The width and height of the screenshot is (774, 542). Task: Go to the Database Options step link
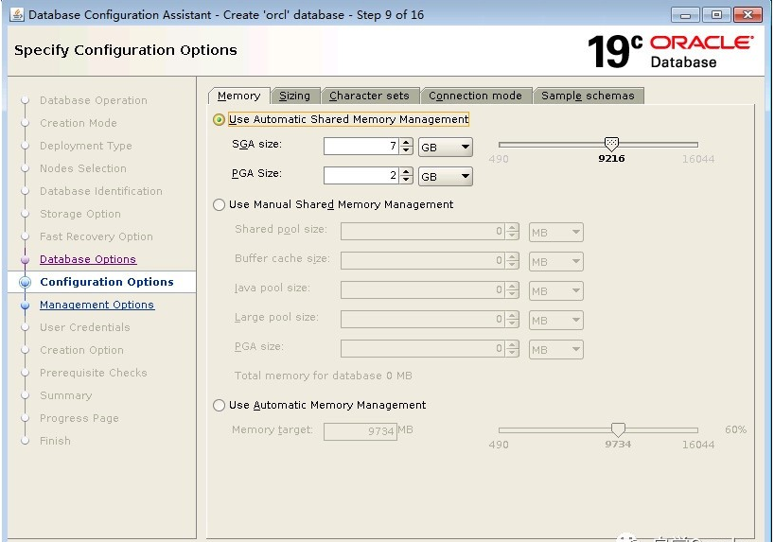pyautogui.click(x=88, y=259)
